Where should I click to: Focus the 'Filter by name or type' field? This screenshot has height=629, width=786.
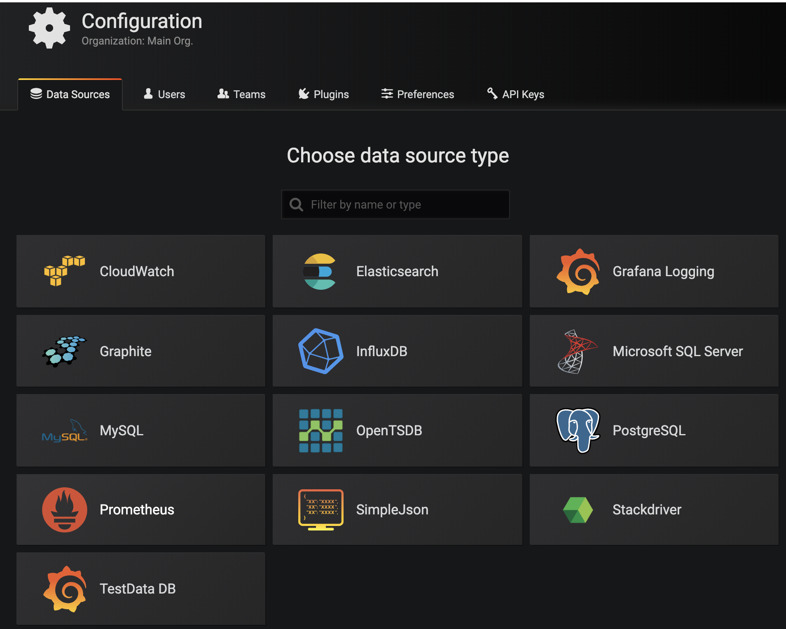395,204
